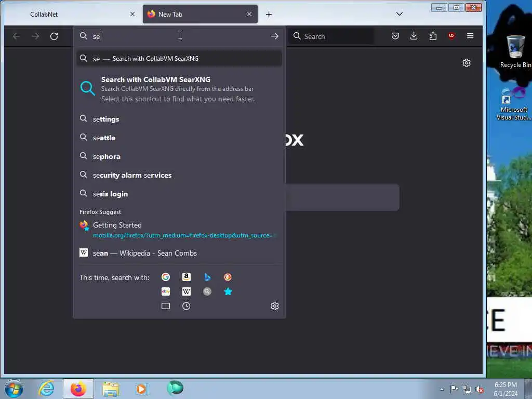Open new tab page personalize gear
Screen dimensions: 532x399
pos(467,63)
